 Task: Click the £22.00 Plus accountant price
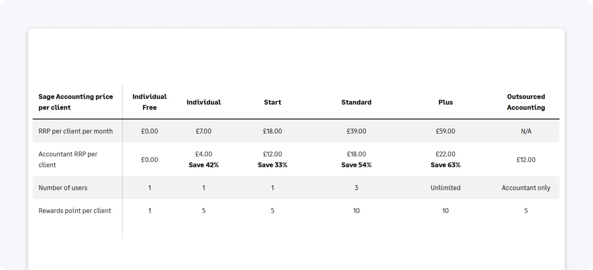coord(445,154)
